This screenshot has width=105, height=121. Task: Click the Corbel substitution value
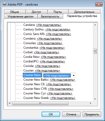(x=46, y=52)
